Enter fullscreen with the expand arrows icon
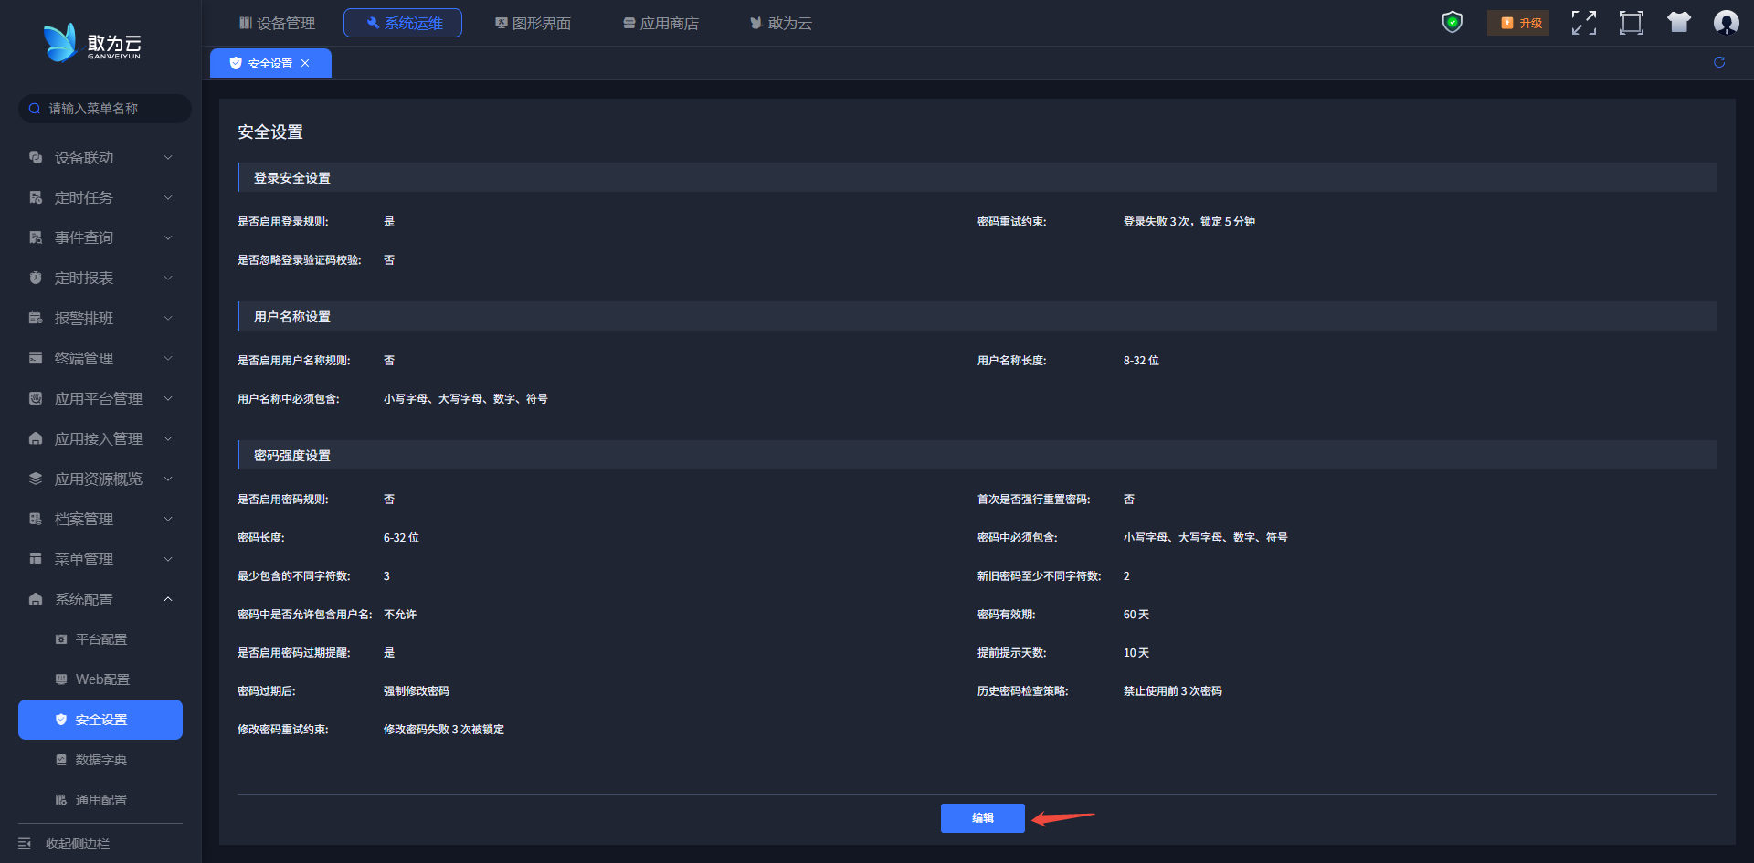The height and width of the screenshot is (863, 1754). point(1583,23)
